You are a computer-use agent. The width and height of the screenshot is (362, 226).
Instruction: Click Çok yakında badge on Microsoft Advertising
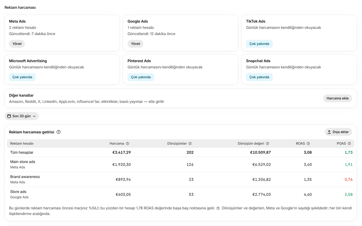click(x=22, y=77)
